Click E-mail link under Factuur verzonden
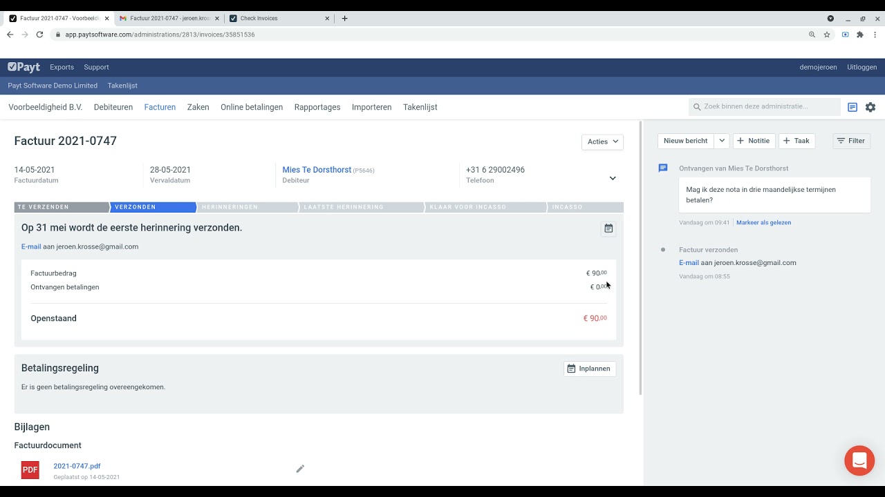The image size is (885, 497). pos(689,262)
